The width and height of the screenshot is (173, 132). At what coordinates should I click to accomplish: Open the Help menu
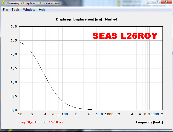click(x=42, y=10)
